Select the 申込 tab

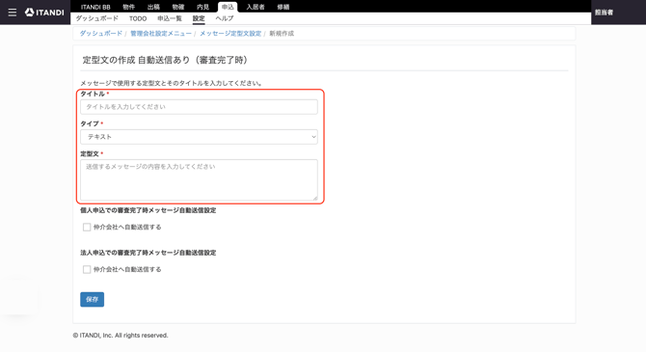[228, 7]
